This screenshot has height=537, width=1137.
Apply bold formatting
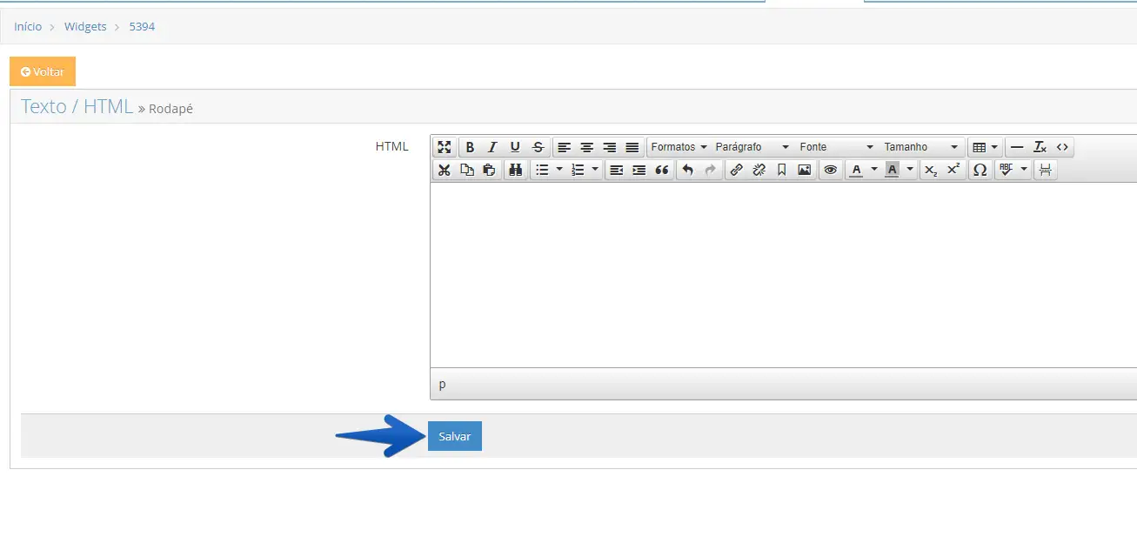point(470,147)
